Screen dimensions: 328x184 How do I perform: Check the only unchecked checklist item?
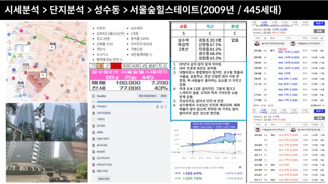point(93,120)
